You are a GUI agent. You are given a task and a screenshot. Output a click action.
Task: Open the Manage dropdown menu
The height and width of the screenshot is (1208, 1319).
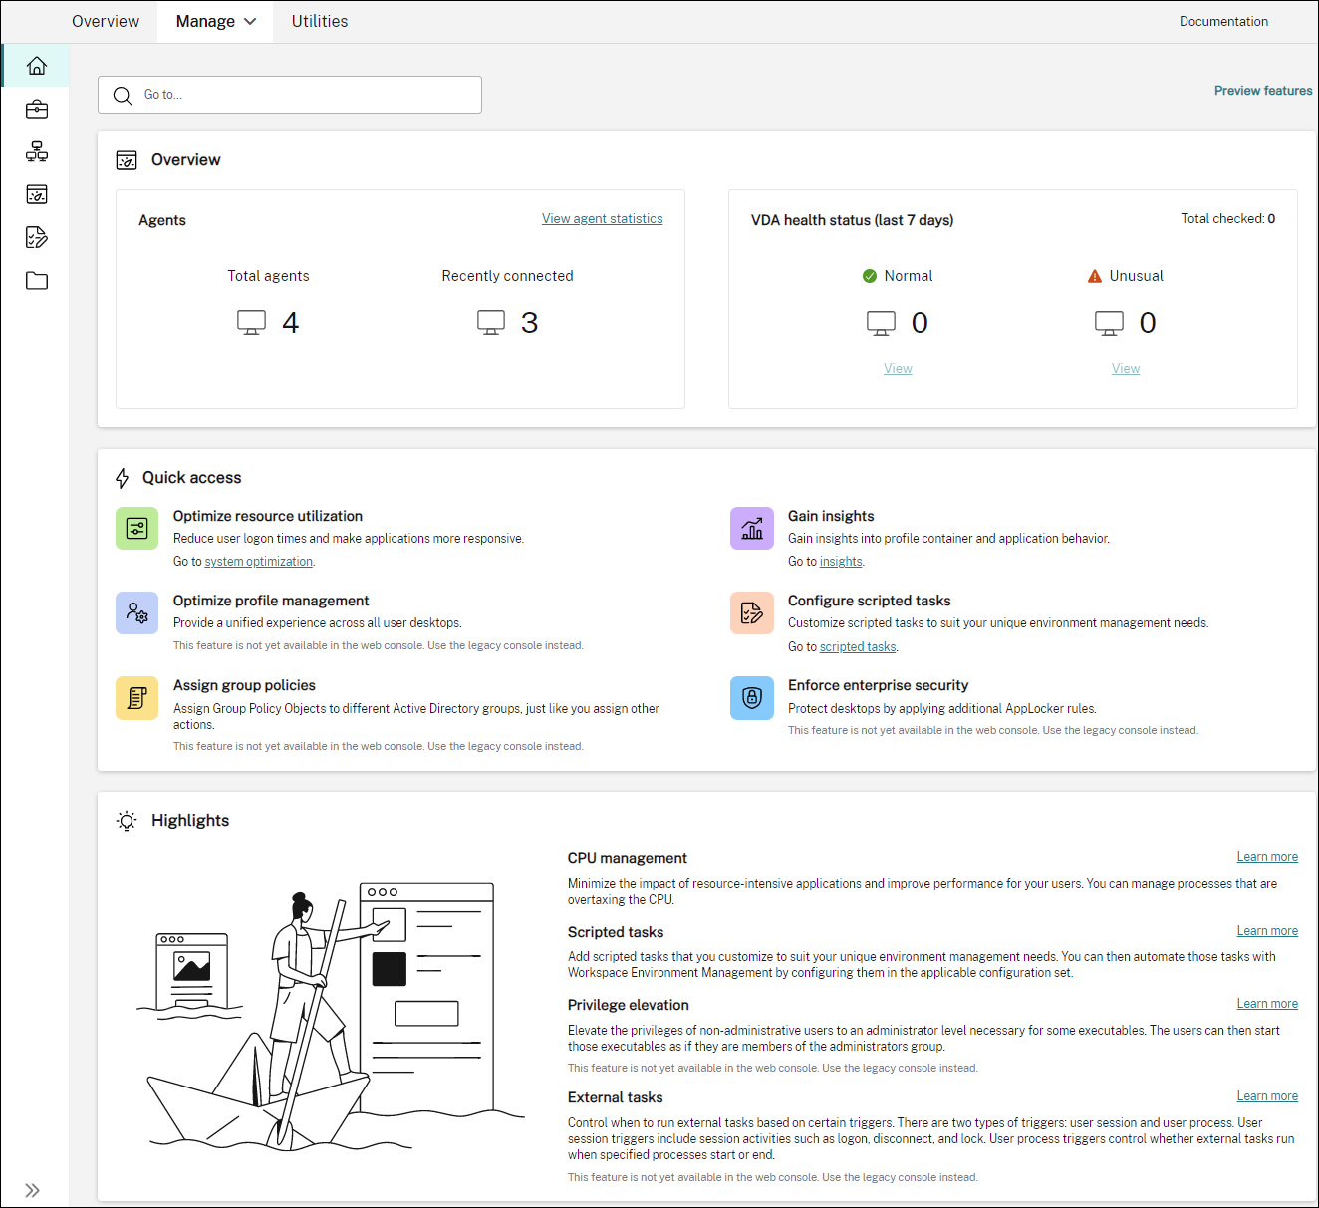[215, 22]
